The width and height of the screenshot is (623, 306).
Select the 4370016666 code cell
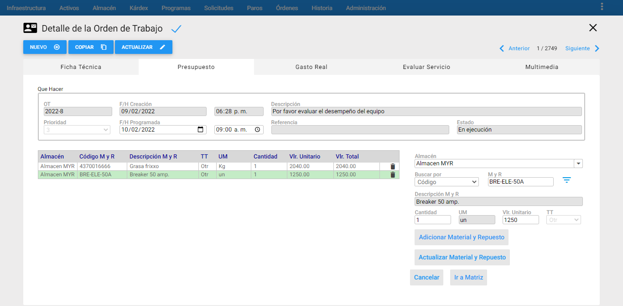(102, 167)
